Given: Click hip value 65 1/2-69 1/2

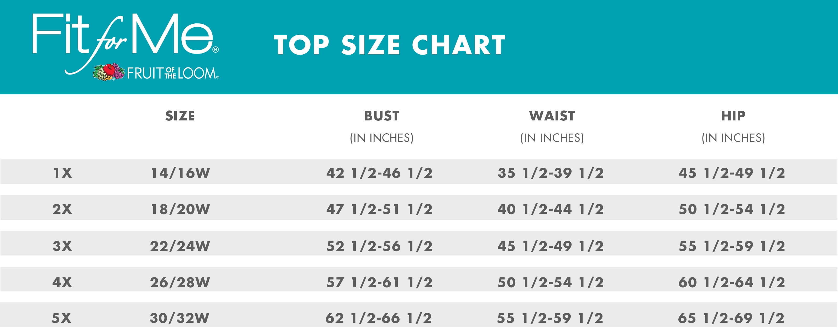Looking at the screenshot, I should coord(731,318).
